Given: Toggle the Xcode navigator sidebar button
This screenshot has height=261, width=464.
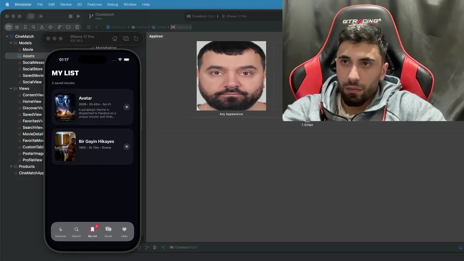Looking at the screenshot, I should point(31,16).
